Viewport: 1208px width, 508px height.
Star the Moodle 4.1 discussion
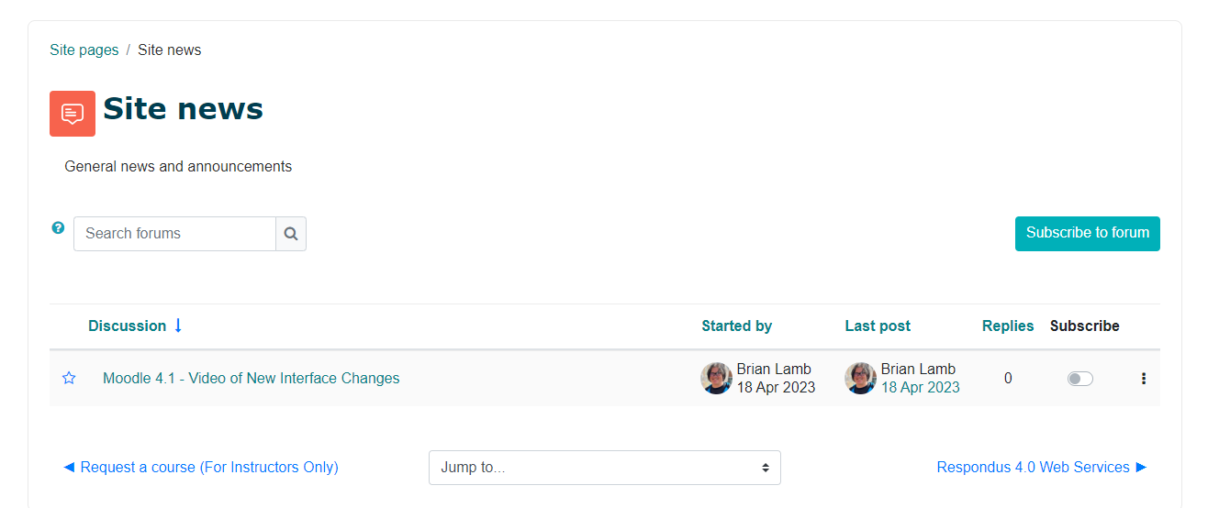69,378
